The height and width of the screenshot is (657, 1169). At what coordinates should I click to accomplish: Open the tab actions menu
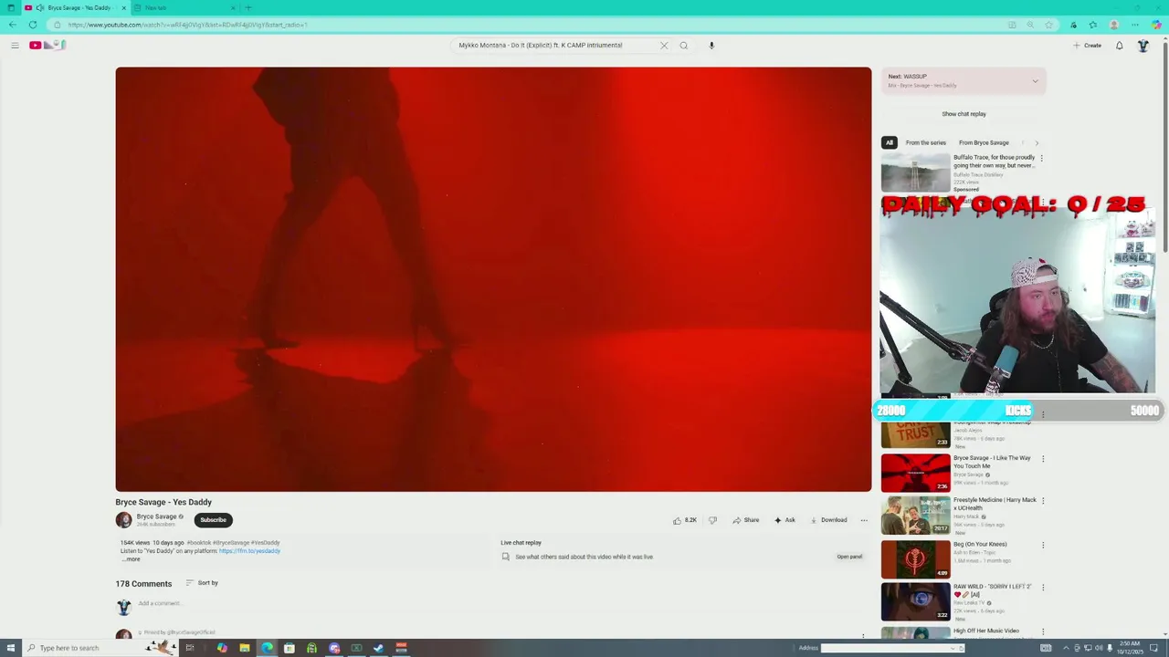coord(10,7)
